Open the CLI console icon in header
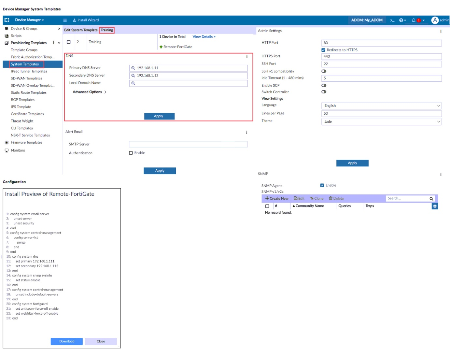The width and height of the screenshot is (450, 353). pyautogui.click(x=392, y=20)
